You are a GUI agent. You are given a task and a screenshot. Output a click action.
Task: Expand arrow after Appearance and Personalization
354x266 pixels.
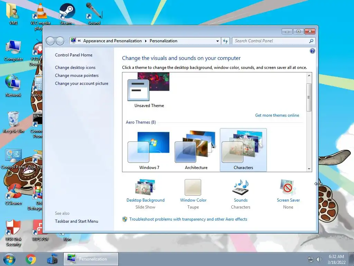146,41
